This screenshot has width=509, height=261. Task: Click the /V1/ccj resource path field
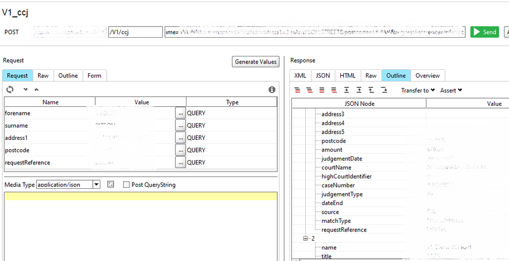[135, 32]
